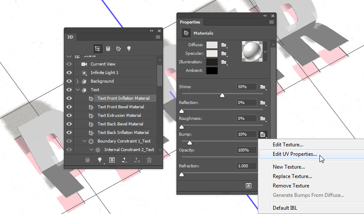Screen dimensions: 364x214
Task: Click Delete trash icon in 3D panel
Action: tap(149, 160)
